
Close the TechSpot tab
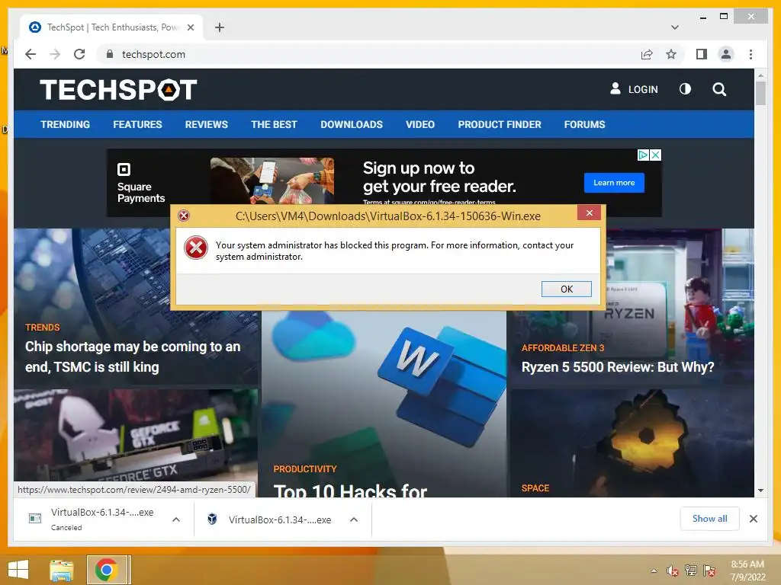point(190,27)
